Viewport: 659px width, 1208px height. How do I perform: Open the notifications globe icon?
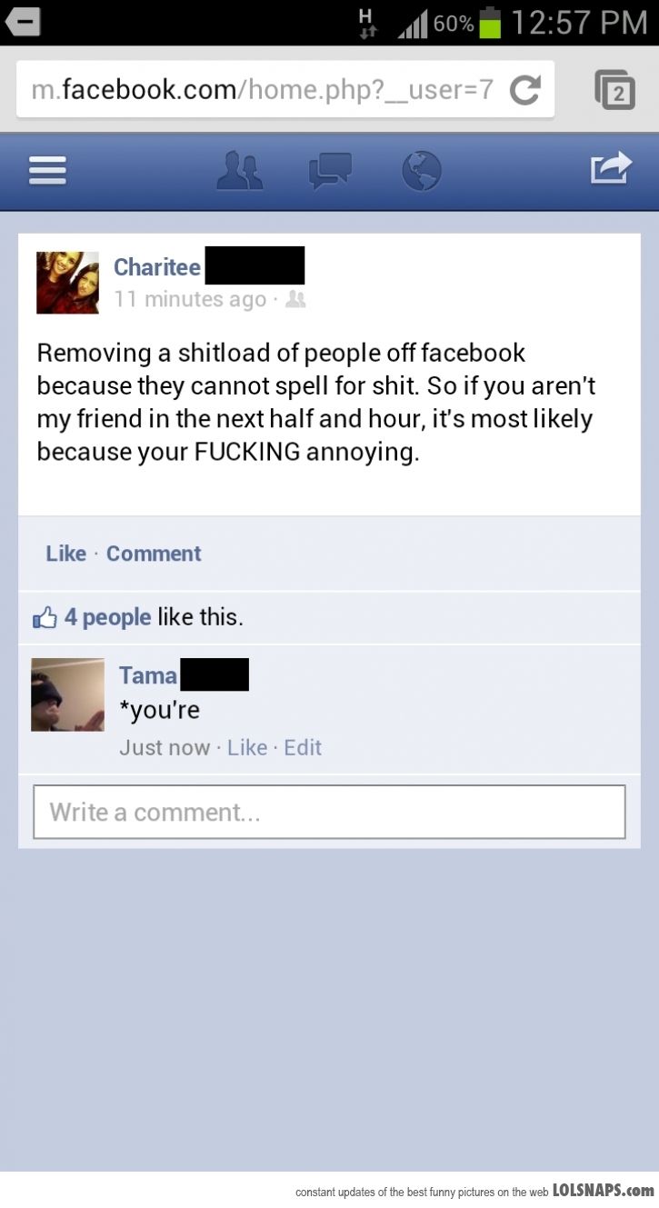[x=421, y=171]
